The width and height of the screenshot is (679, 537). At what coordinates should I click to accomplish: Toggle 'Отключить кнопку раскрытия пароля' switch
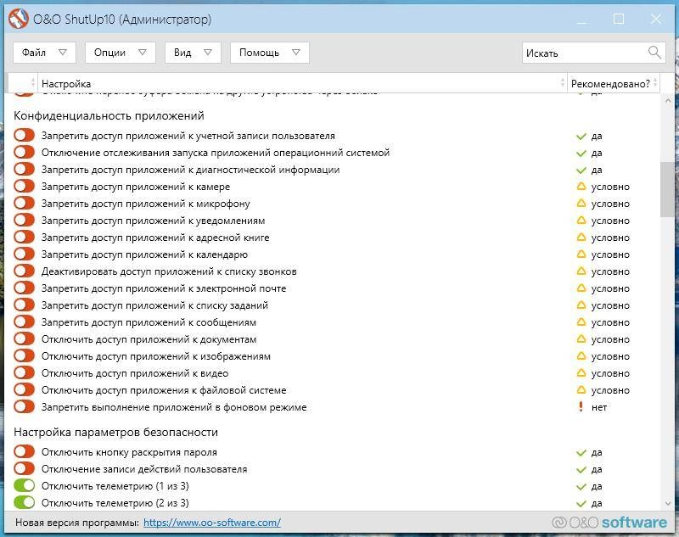click(x=24, y=452)
